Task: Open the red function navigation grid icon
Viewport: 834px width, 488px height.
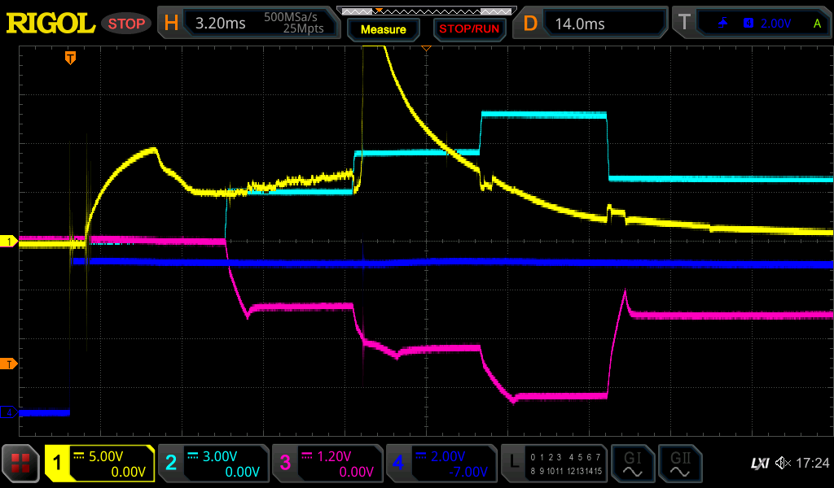Action: coord(21,464)
